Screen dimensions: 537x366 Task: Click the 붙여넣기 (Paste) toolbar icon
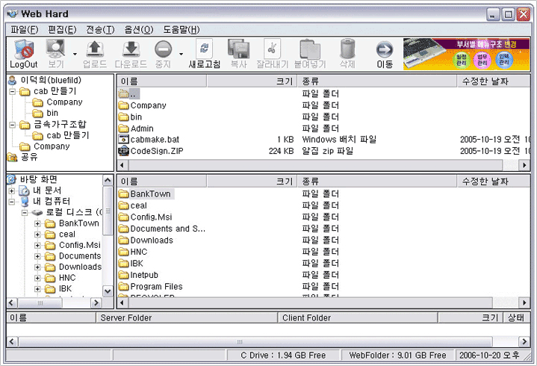pos(309,50)
